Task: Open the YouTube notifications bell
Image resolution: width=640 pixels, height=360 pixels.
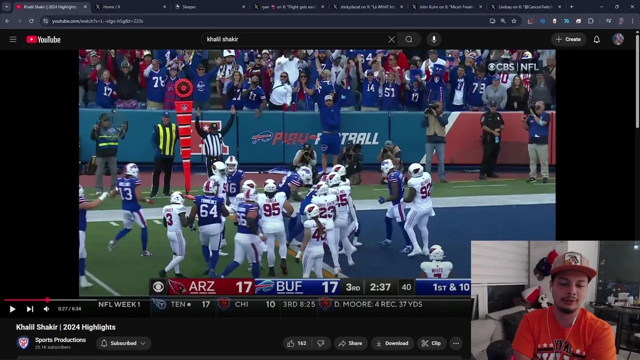Action: click(x=596, y=39)
